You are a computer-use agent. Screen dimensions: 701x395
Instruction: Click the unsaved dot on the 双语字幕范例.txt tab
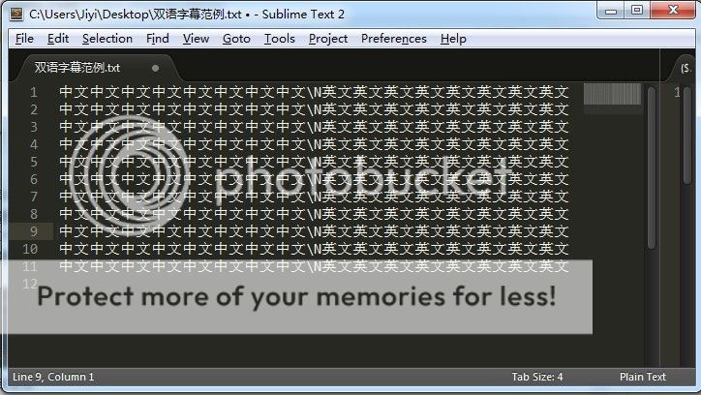[x=155, y=69]
